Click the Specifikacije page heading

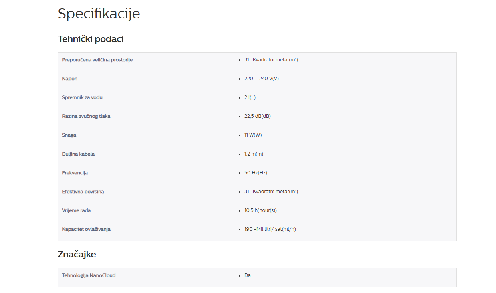pyautogui.click(x=99, y=14)
